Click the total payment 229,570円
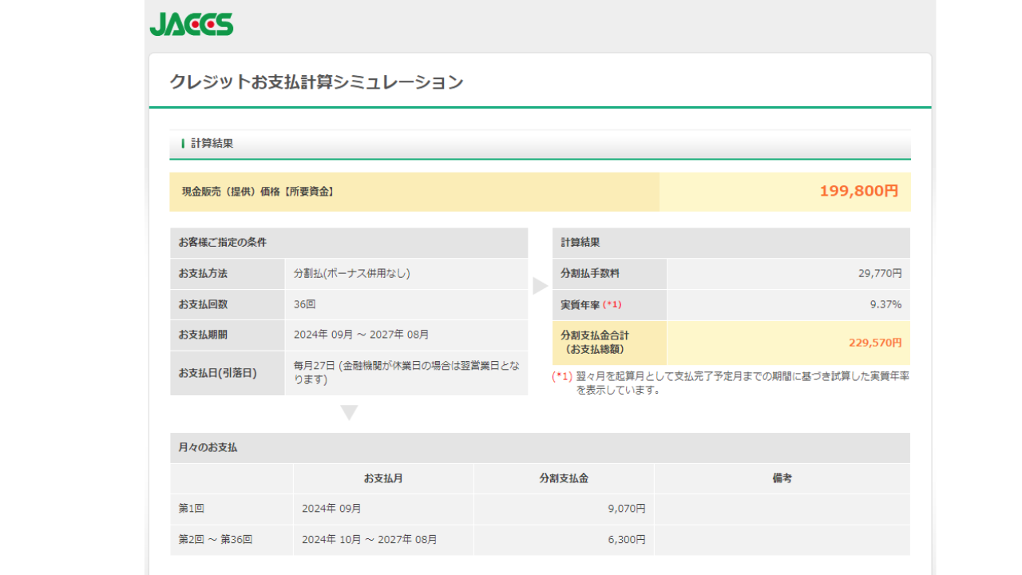 [x=875, y=343]
